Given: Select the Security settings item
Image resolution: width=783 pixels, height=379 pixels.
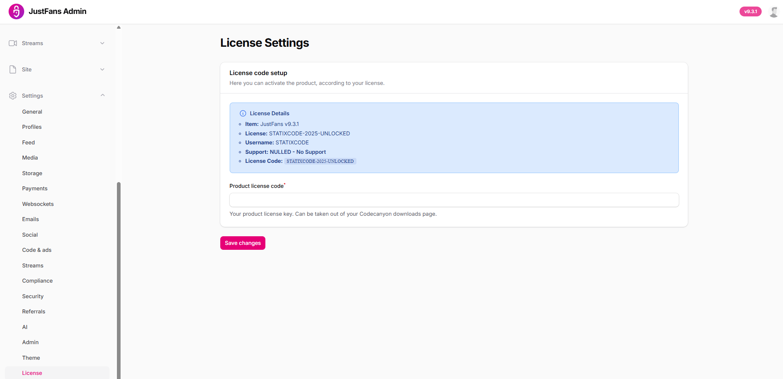Looking at the screenshot, I should click(33, 296).
